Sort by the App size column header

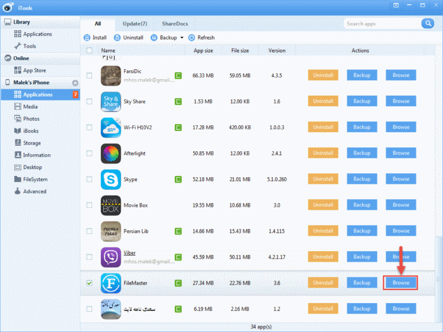[x=203, y=51]
